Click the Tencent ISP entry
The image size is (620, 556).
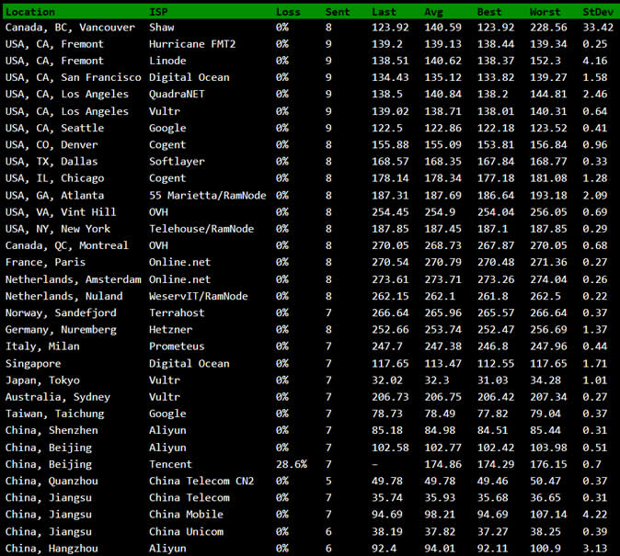click(x=170, y=464)
